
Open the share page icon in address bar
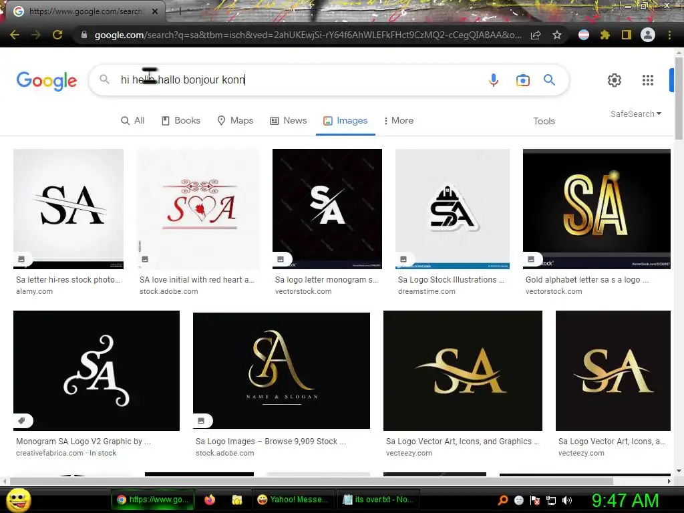pos(536,35)
